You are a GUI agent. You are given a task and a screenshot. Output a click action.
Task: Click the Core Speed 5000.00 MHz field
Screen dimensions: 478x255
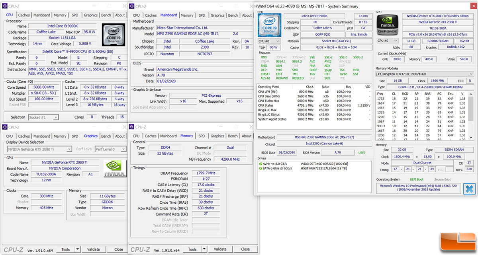point(45,87)
